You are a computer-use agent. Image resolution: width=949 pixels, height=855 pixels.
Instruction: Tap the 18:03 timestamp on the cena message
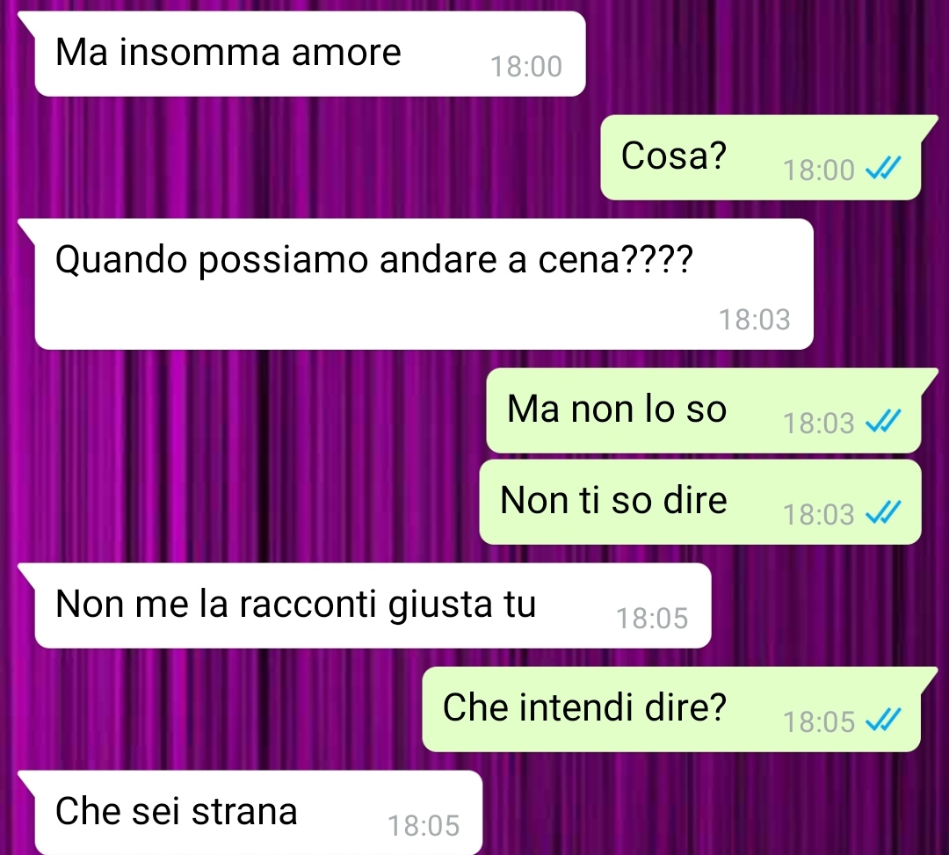[x=754, y=320]
